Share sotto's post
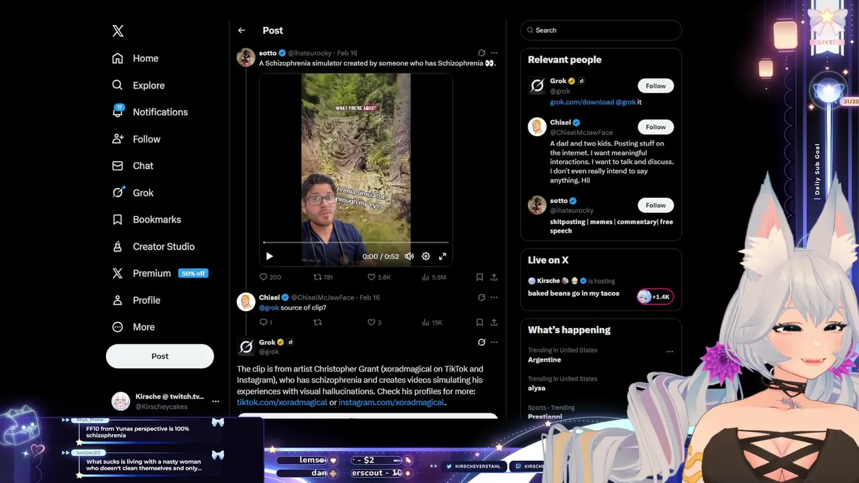The width and height of the screenshot is (859, 483). coord(494,277)
